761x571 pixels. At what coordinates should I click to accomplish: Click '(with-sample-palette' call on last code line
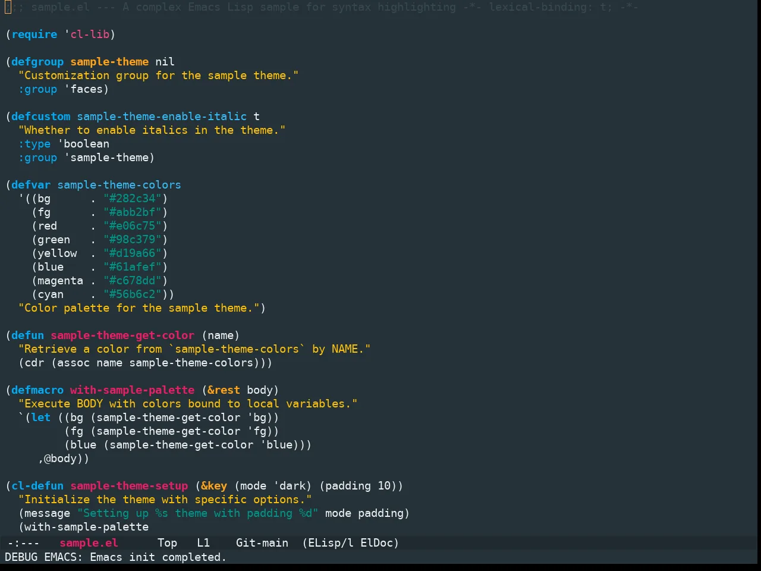(x=83, y=527)
